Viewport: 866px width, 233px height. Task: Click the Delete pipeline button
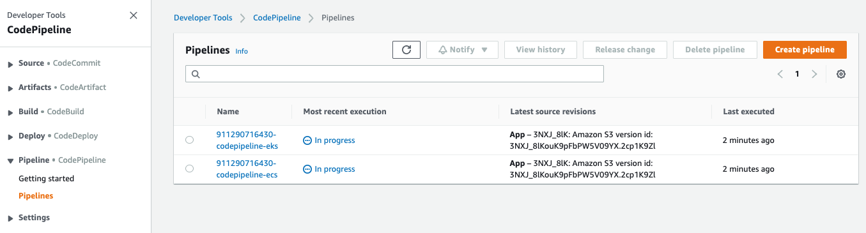pos(715,50)
